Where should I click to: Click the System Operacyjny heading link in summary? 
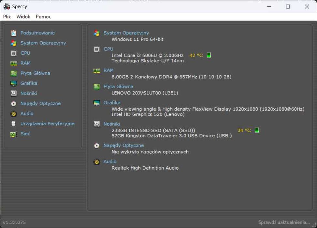pyautogui.click(x=126, y=33)
